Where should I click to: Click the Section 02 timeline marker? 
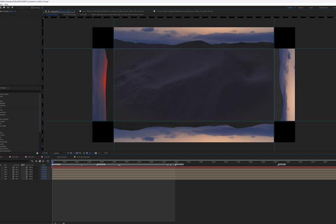click(x=101, y=164)
